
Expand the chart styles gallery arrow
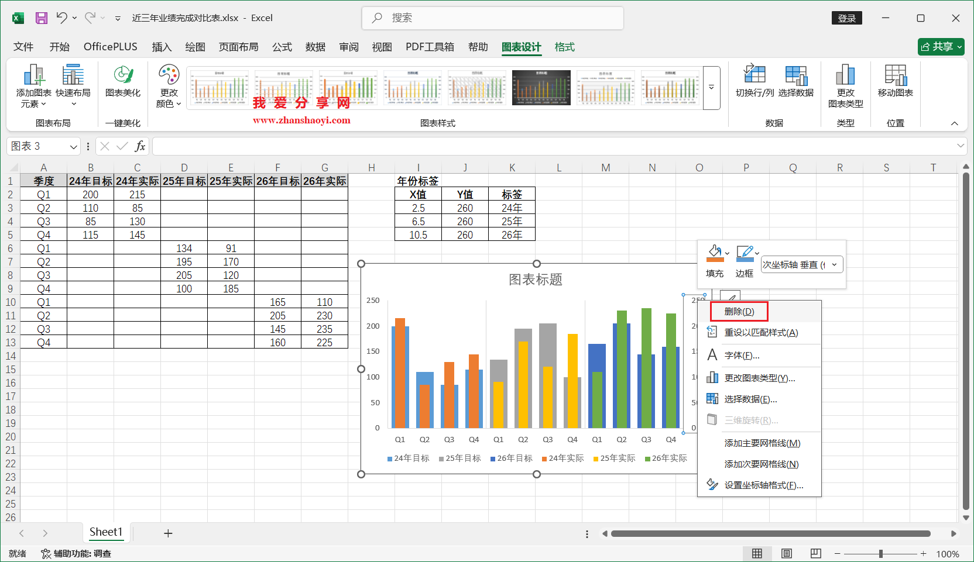[712, 88]
